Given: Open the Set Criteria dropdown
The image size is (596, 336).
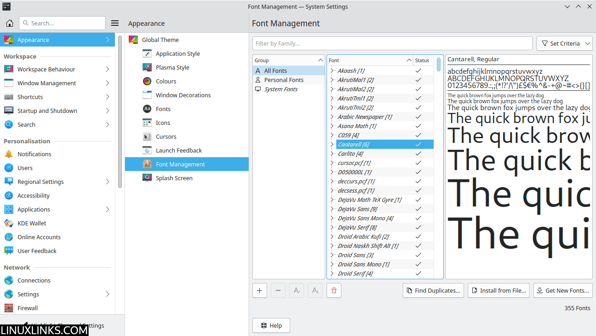Looking at the screenshot, I should [x=565, y=43].
